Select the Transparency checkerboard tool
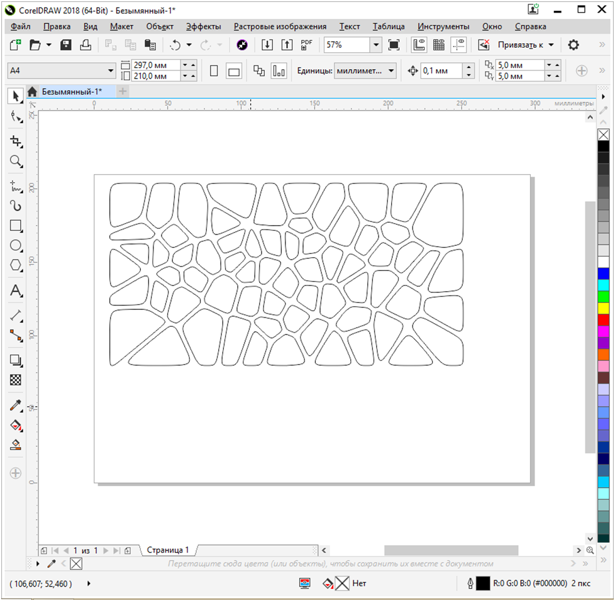The image size is (615, 601). pos(15,380)
